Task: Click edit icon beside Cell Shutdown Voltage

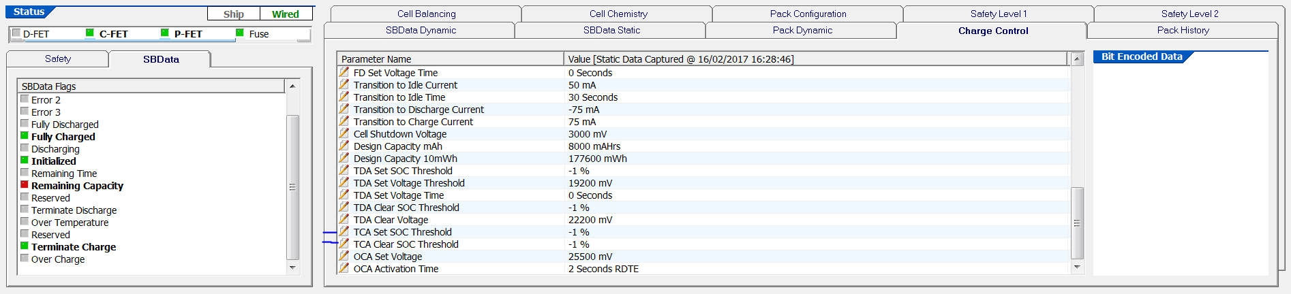Action: pos(344,133)
